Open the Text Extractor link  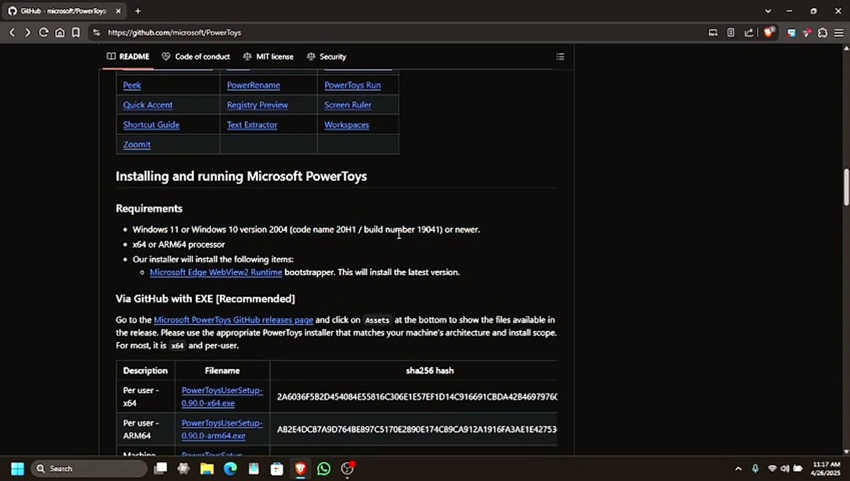tap(252, 125)
